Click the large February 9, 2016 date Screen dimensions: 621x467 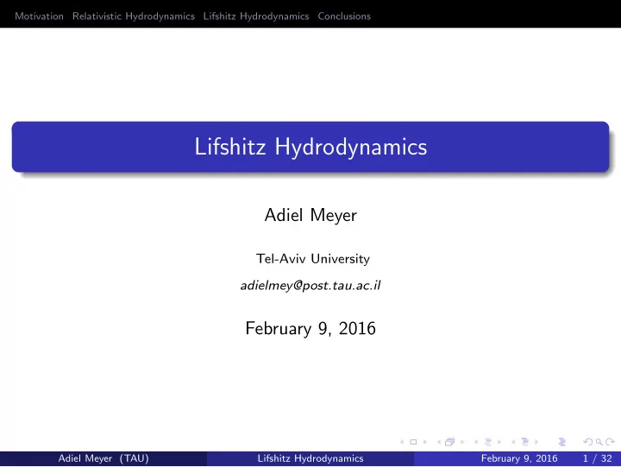[310, 328]
